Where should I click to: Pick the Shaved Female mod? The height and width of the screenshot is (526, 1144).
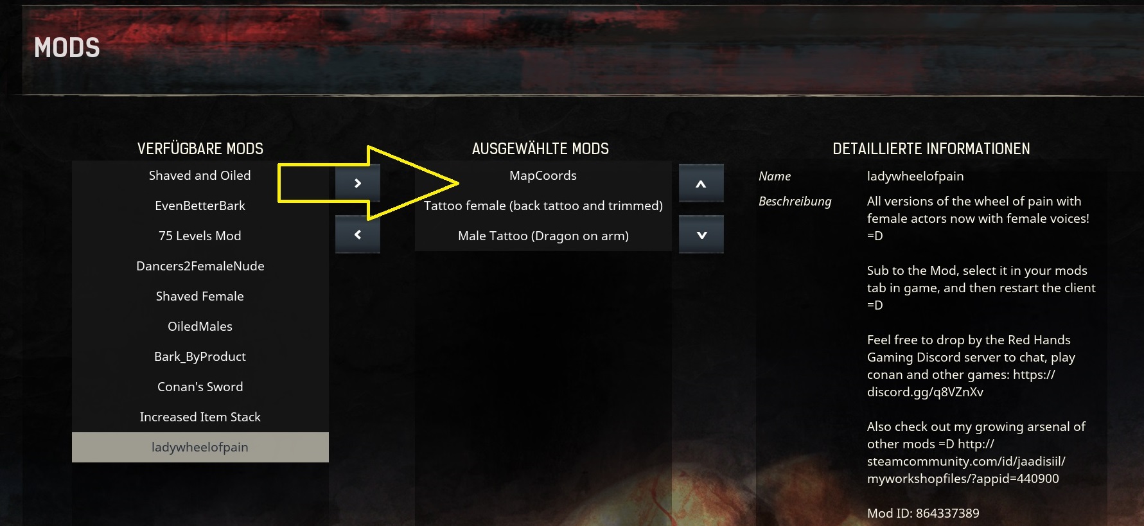[200, 296]
